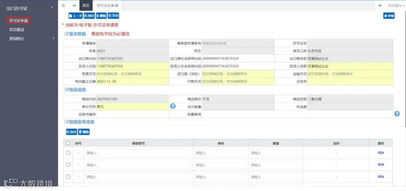Click second row 规格型号 input
Image resolution: width=406 pixels, height=191 pixels.
pyautogui.click(x=138, y=165)
